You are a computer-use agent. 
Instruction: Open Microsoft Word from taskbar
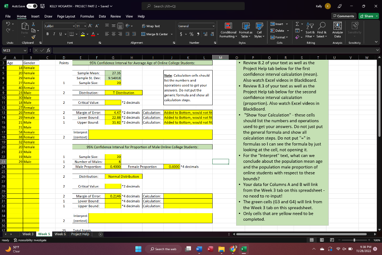click(x=199, y=249)
